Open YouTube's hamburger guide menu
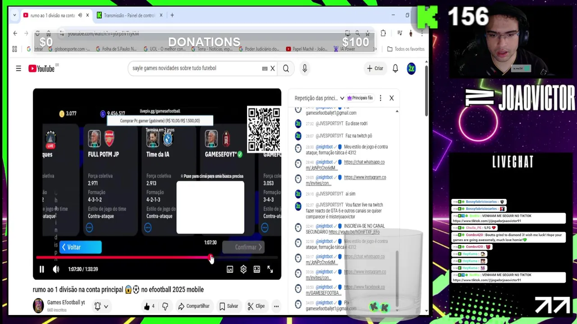The image size is (577, 324). coord(18,68)
